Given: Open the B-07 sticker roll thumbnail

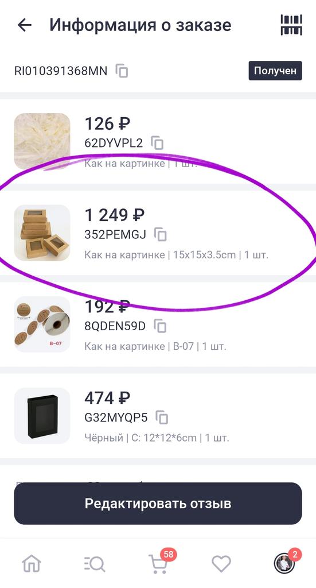Looking at the screenshot, I should (42, 324).
